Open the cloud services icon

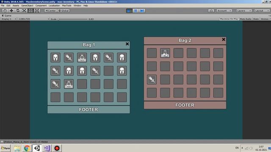point(211,11)
